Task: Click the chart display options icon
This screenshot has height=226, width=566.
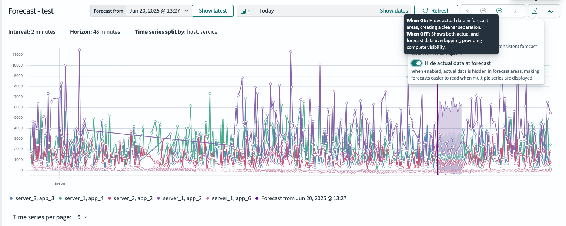Action: [x=534, y=11]
